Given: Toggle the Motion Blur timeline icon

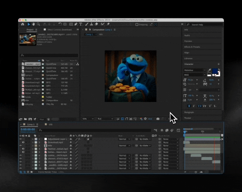Looking at the screenshot, I should [x=172, y=130].
